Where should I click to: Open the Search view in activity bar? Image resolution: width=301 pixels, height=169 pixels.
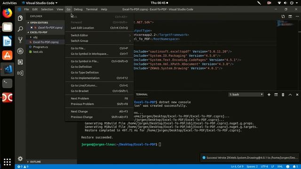click(x=20, y=29)
